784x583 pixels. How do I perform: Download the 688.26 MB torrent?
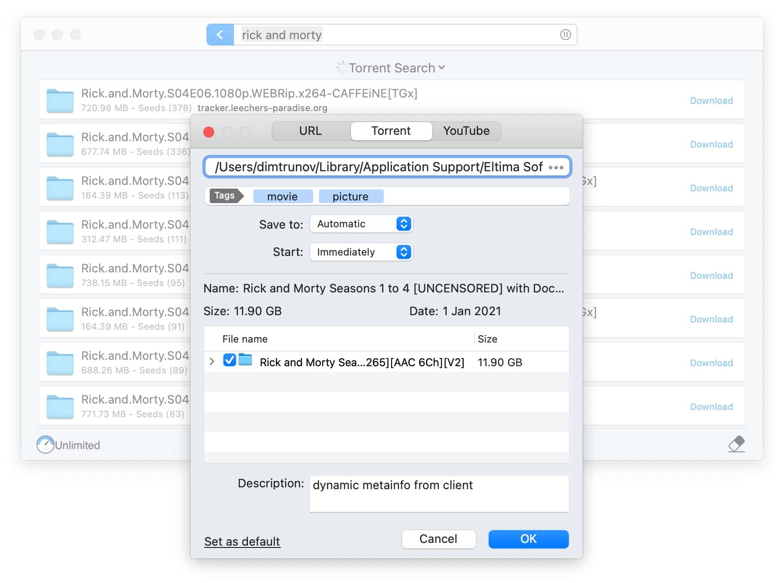tap(711, 363)
